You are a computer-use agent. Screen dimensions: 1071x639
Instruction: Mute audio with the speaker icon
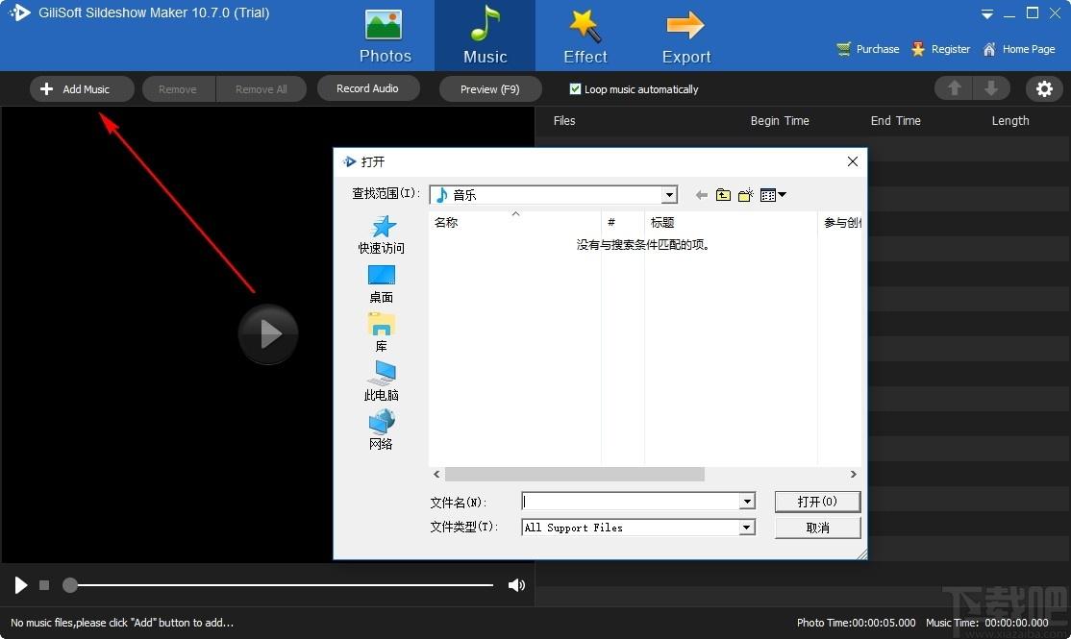pos(516,585)
